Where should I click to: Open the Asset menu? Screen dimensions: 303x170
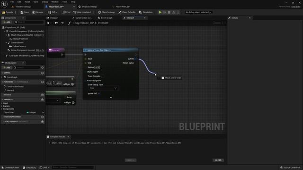(27, 2)
